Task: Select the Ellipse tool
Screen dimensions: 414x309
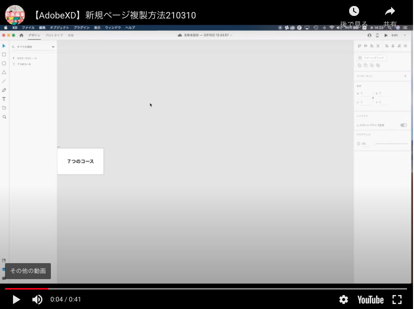Action: (x=4, y=63)
